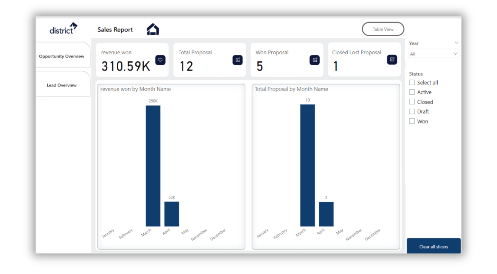Open the Table View
The height and width of the screenshot is (274, 497).
(x=383, y=29)
